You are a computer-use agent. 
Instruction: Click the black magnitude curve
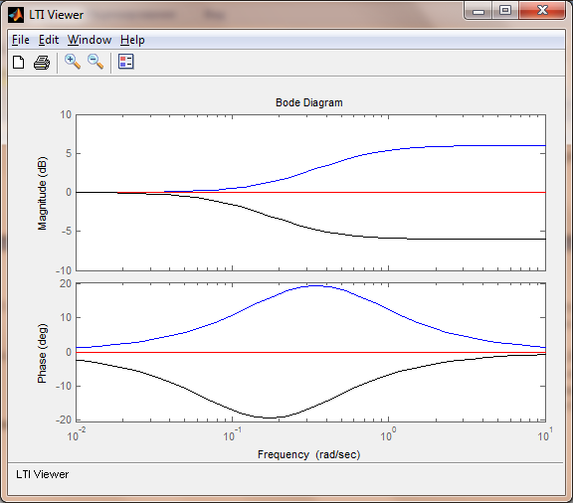329,232
